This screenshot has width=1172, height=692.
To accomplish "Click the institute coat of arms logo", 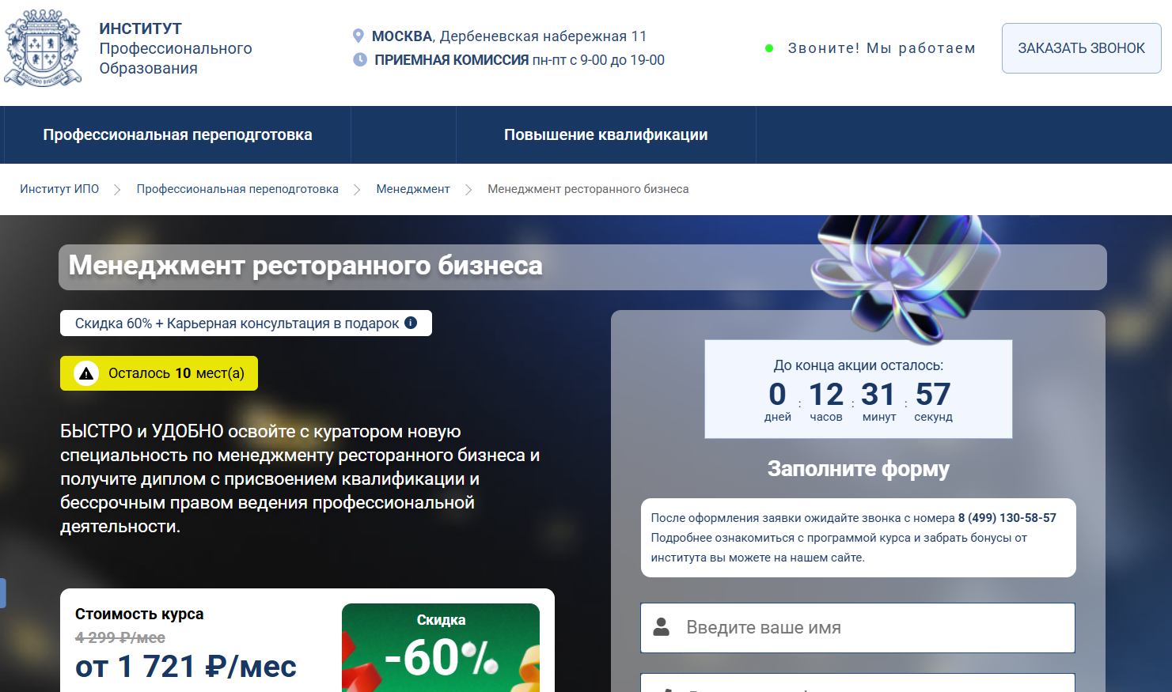I will (43, 48).
